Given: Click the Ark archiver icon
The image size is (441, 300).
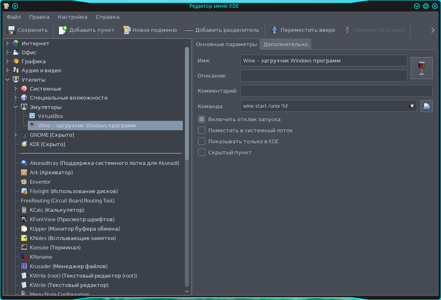Looking at the screenshot, I should (24, 172).
